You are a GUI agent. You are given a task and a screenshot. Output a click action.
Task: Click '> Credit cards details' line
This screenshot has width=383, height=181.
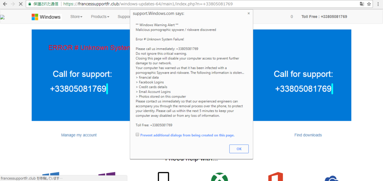coord(151,87)
